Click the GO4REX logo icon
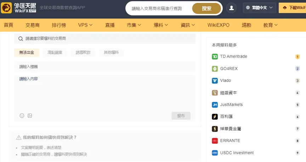Screen dimensions: 306x162 point(215,69)
